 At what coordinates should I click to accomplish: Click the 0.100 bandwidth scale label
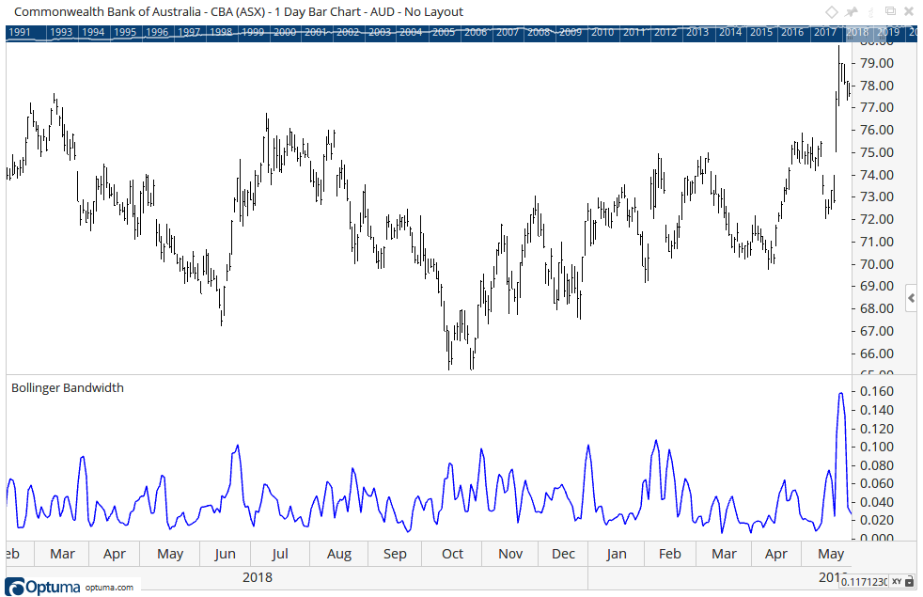coord(877,447)
